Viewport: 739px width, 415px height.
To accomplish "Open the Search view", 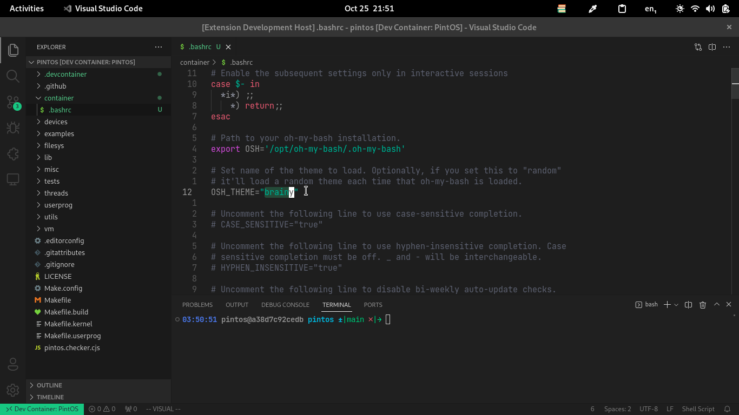I will point(13,76).
